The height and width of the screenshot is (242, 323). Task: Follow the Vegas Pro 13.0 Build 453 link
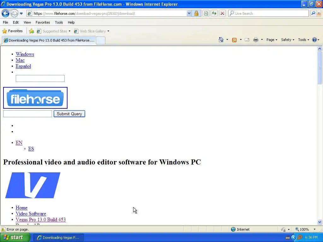pos(41,220)
